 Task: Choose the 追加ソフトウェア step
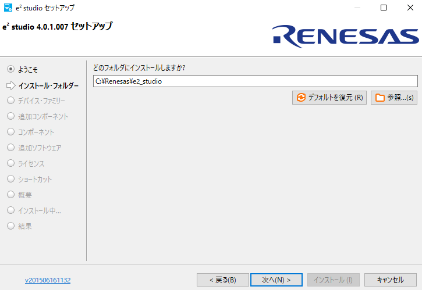pos(10,148)
